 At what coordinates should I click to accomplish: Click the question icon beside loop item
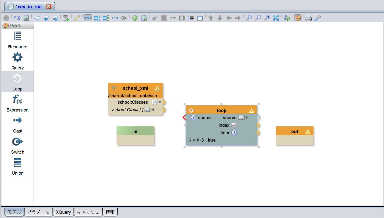pos(234,133)
